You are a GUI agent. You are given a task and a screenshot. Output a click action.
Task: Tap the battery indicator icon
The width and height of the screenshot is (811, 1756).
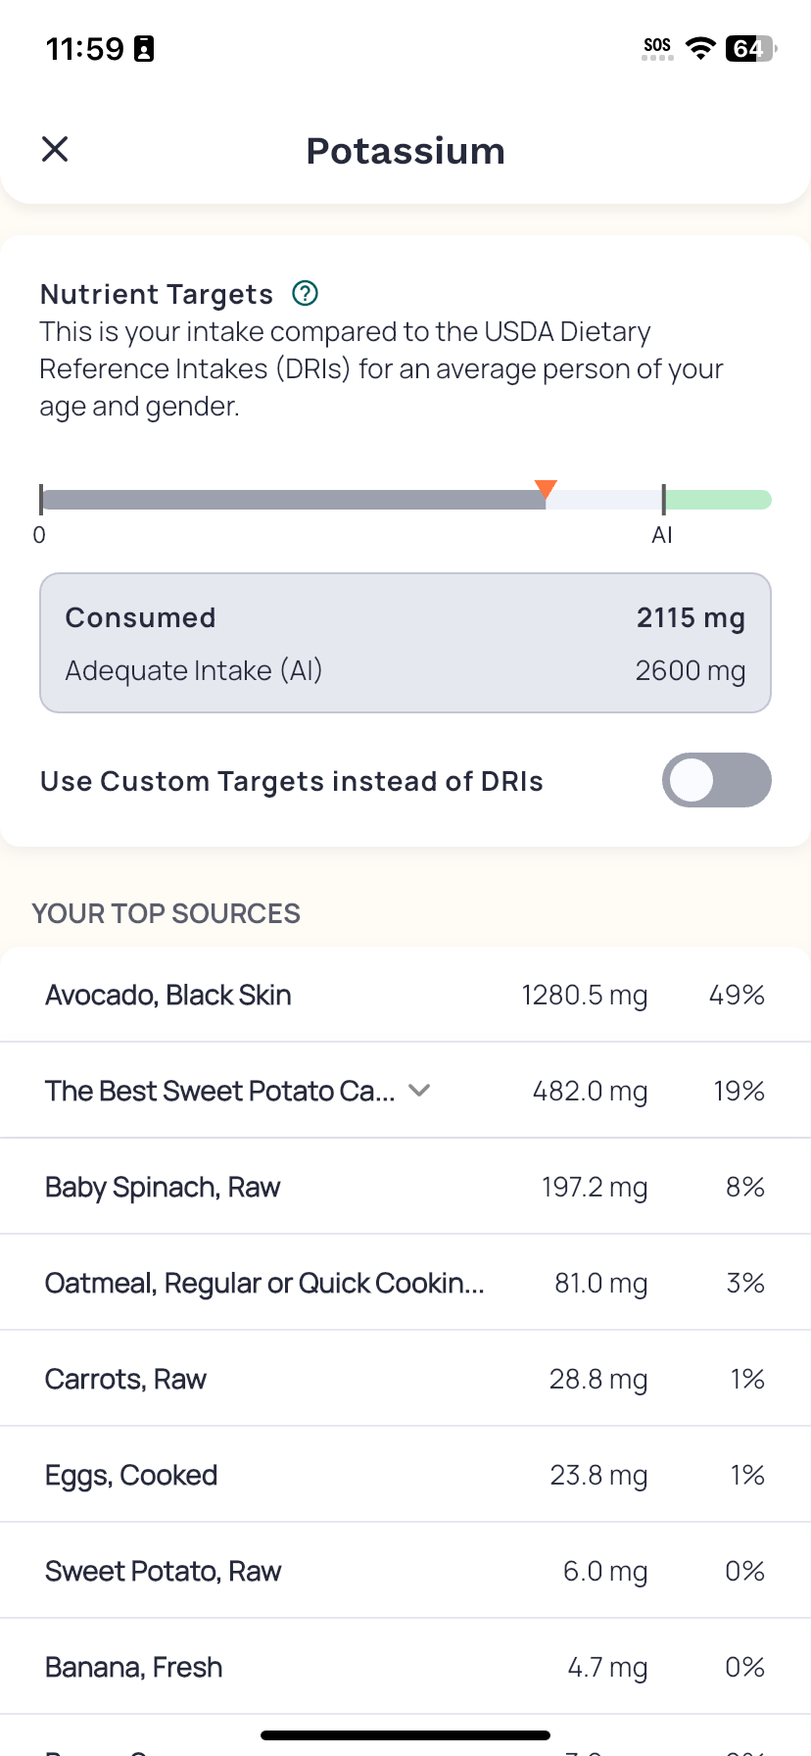[751, 48]
